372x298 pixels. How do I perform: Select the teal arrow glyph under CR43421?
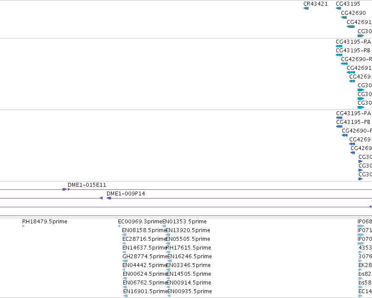(306, 8)
